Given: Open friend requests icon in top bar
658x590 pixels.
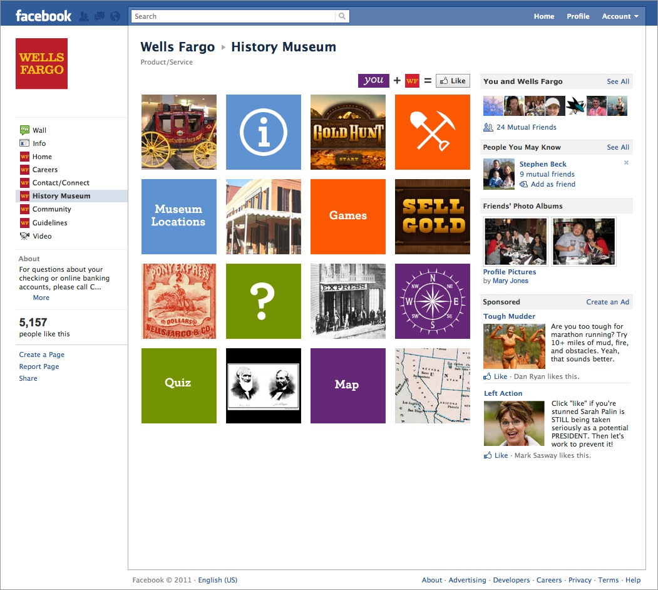Looking at the screenshot, I should tap(85, 16).
